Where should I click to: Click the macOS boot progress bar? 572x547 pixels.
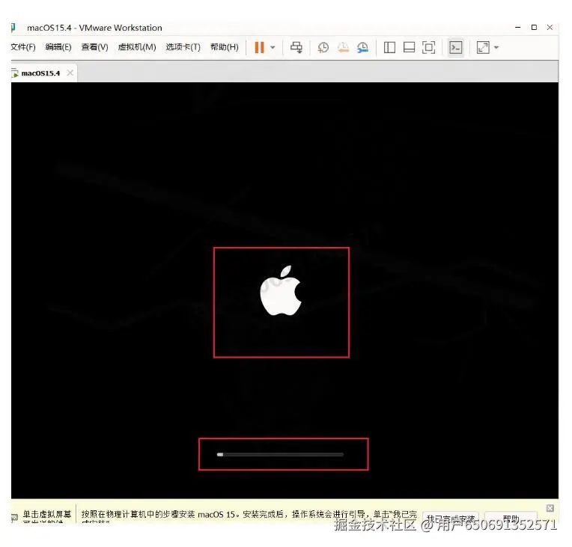point(280,454)
